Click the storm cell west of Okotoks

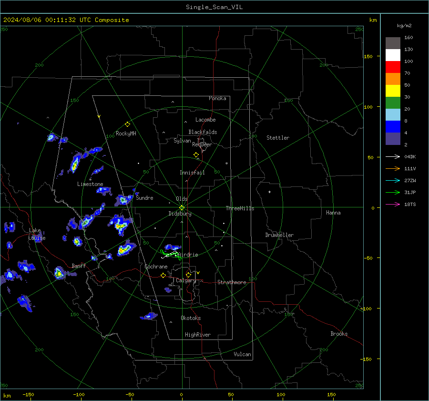tap(149, 317)
